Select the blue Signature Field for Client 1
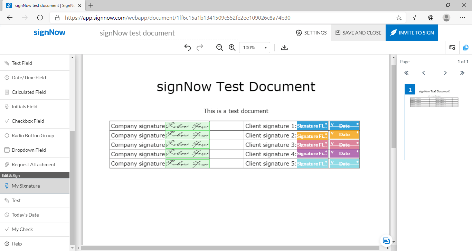The height and width of the screenshot is (251, 472). (312, 126)
